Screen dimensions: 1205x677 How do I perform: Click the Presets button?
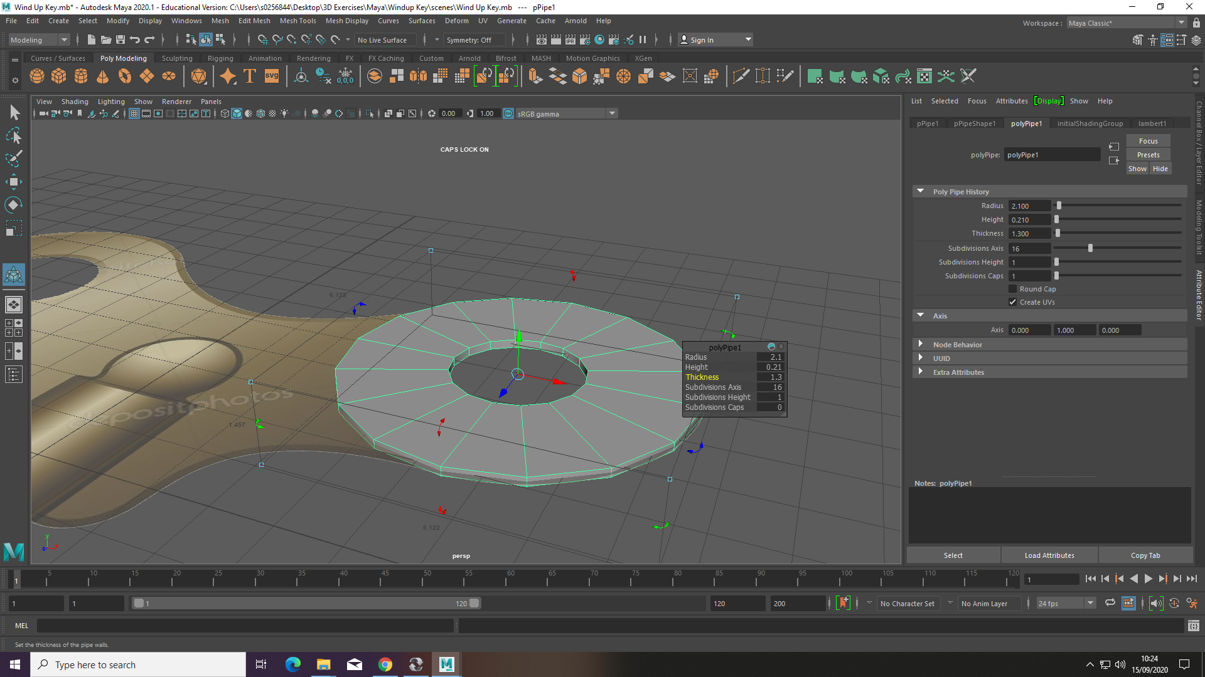[x=1149, y=155]
